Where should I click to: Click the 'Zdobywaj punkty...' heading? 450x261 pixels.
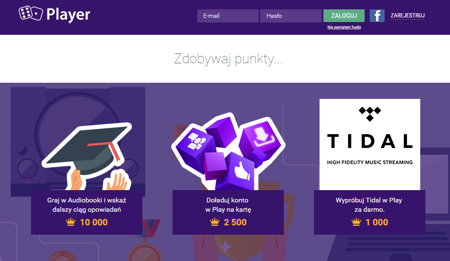228,59
